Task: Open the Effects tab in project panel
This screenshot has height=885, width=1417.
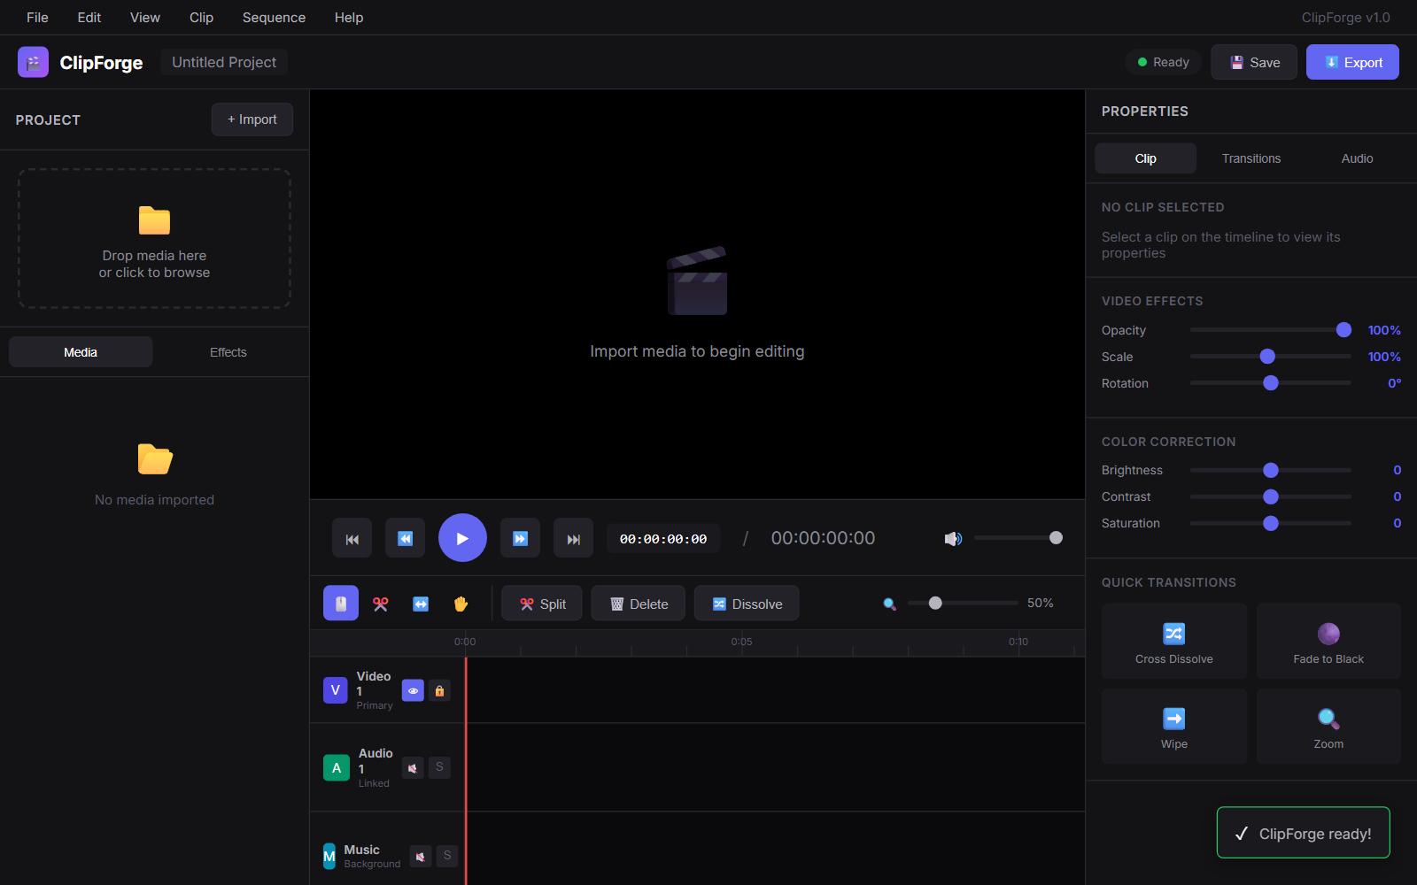Action: pos(228,352)
